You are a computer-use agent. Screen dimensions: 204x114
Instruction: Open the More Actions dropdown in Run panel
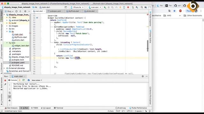(37, 80)
